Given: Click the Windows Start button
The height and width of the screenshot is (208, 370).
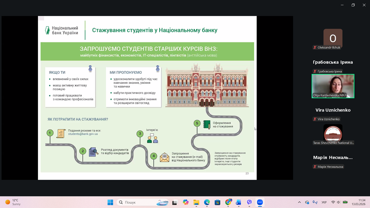Looking at the screenshot, I should pos(110,202).
